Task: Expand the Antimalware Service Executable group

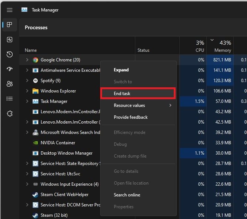Action: click(27, 70)
